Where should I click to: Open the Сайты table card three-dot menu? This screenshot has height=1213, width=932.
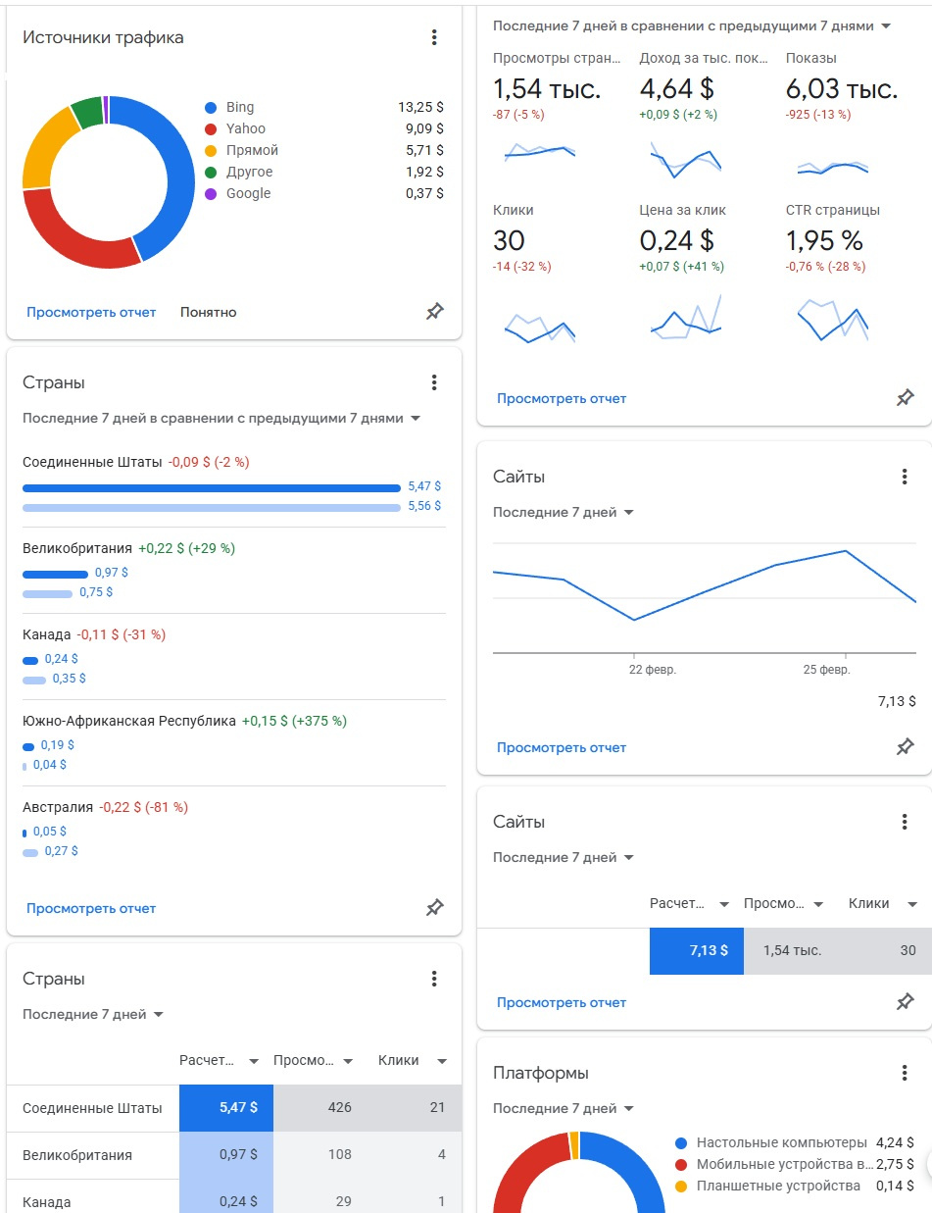coord(905,822)
